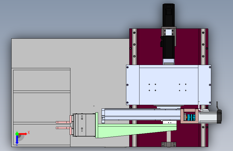Screen dimensions: 233x151
Task: Select the black servo motor at top
Action: pos(169,15)
